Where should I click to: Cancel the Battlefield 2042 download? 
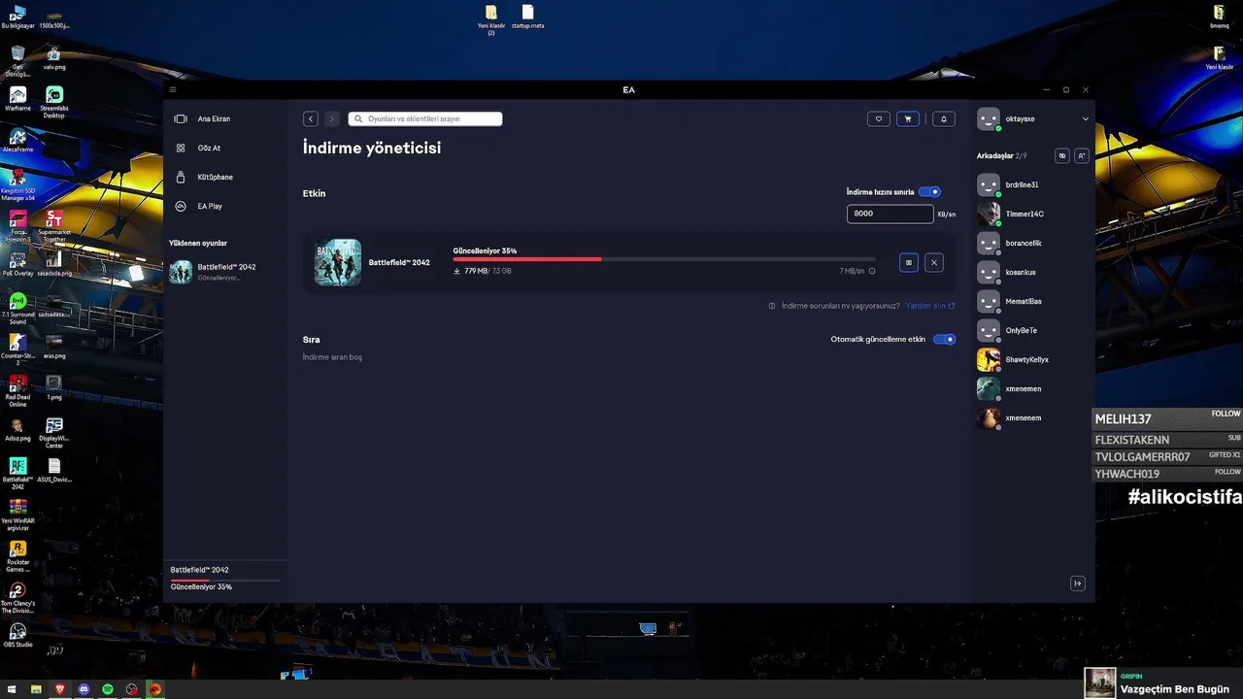click(x=933, y=262)
